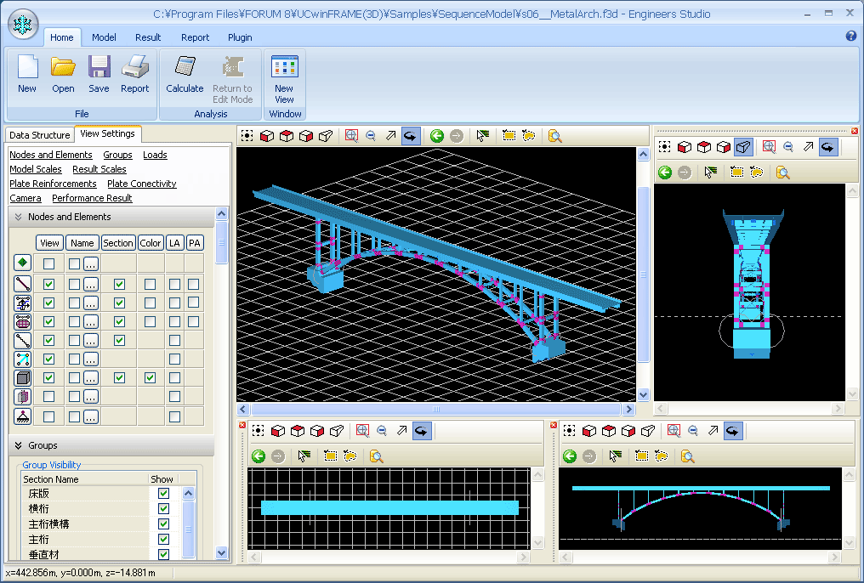Click rectangle select icon in main view toolbar
864x583 pixels.
[509, 136]
